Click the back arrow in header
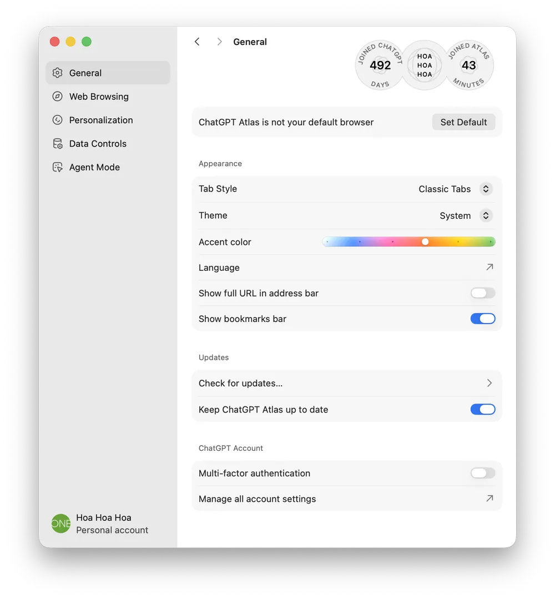Screen dimensions: 555x599 pyautogui.click(x=197, y=42)
